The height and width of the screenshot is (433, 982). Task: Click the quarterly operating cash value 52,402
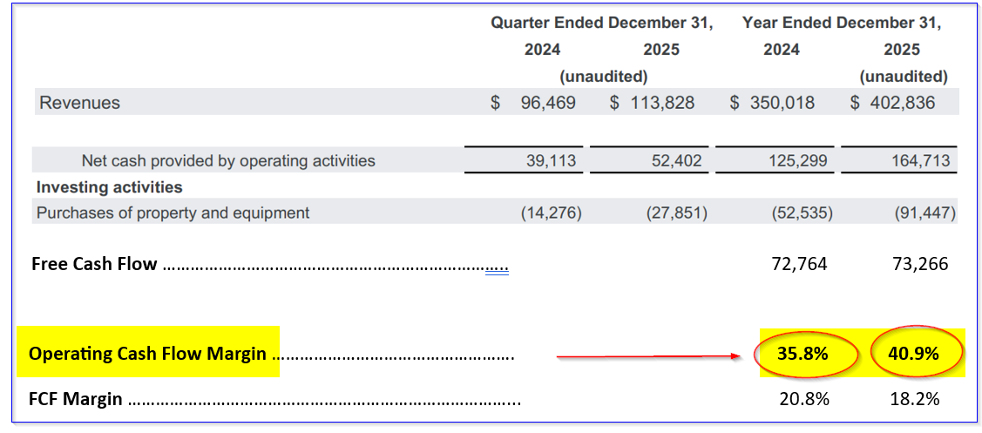(x=676, y=160)
